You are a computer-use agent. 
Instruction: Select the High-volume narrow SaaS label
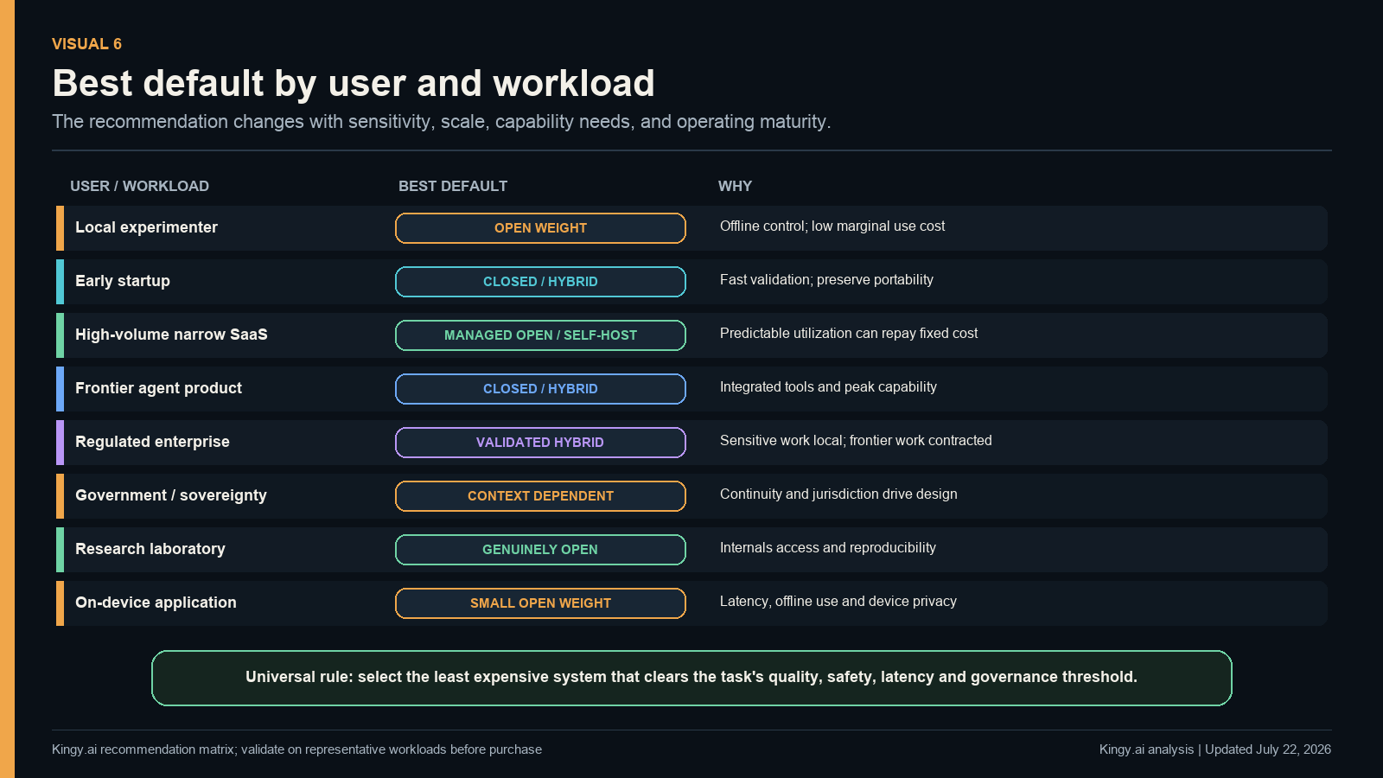point(171,335)
